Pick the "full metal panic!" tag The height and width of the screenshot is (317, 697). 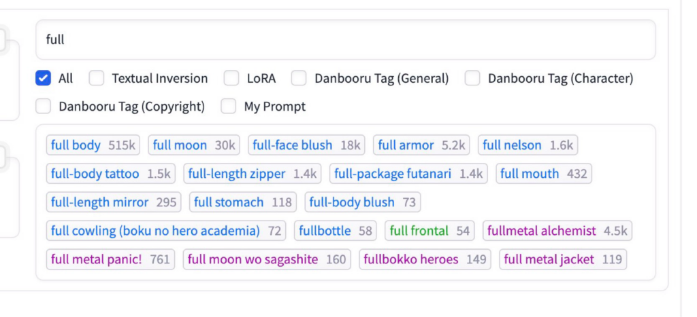tap(110, 259)
